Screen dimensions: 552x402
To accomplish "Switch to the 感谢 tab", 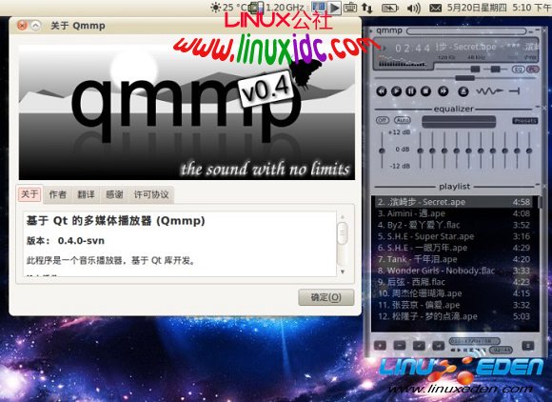I will [114, 195].
